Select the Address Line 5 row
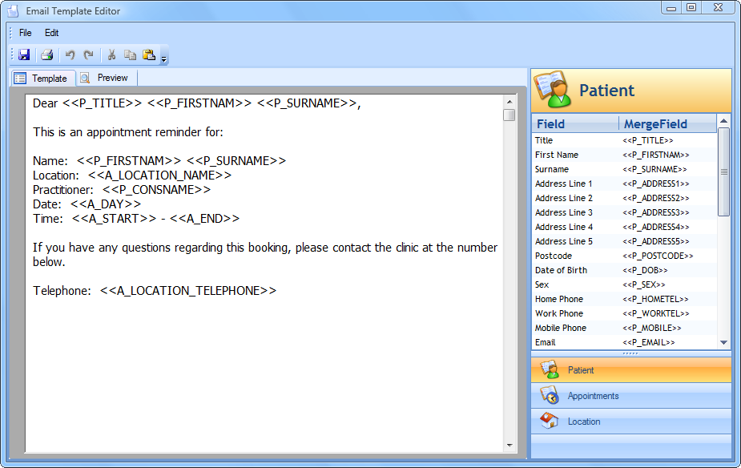741x468 pixels. [624, 241]
